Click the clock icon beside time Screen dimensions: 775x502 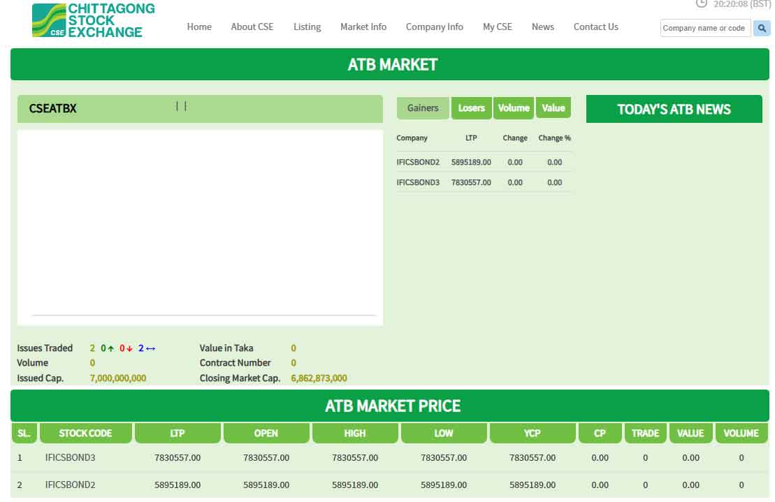click(x=702, y=3)
